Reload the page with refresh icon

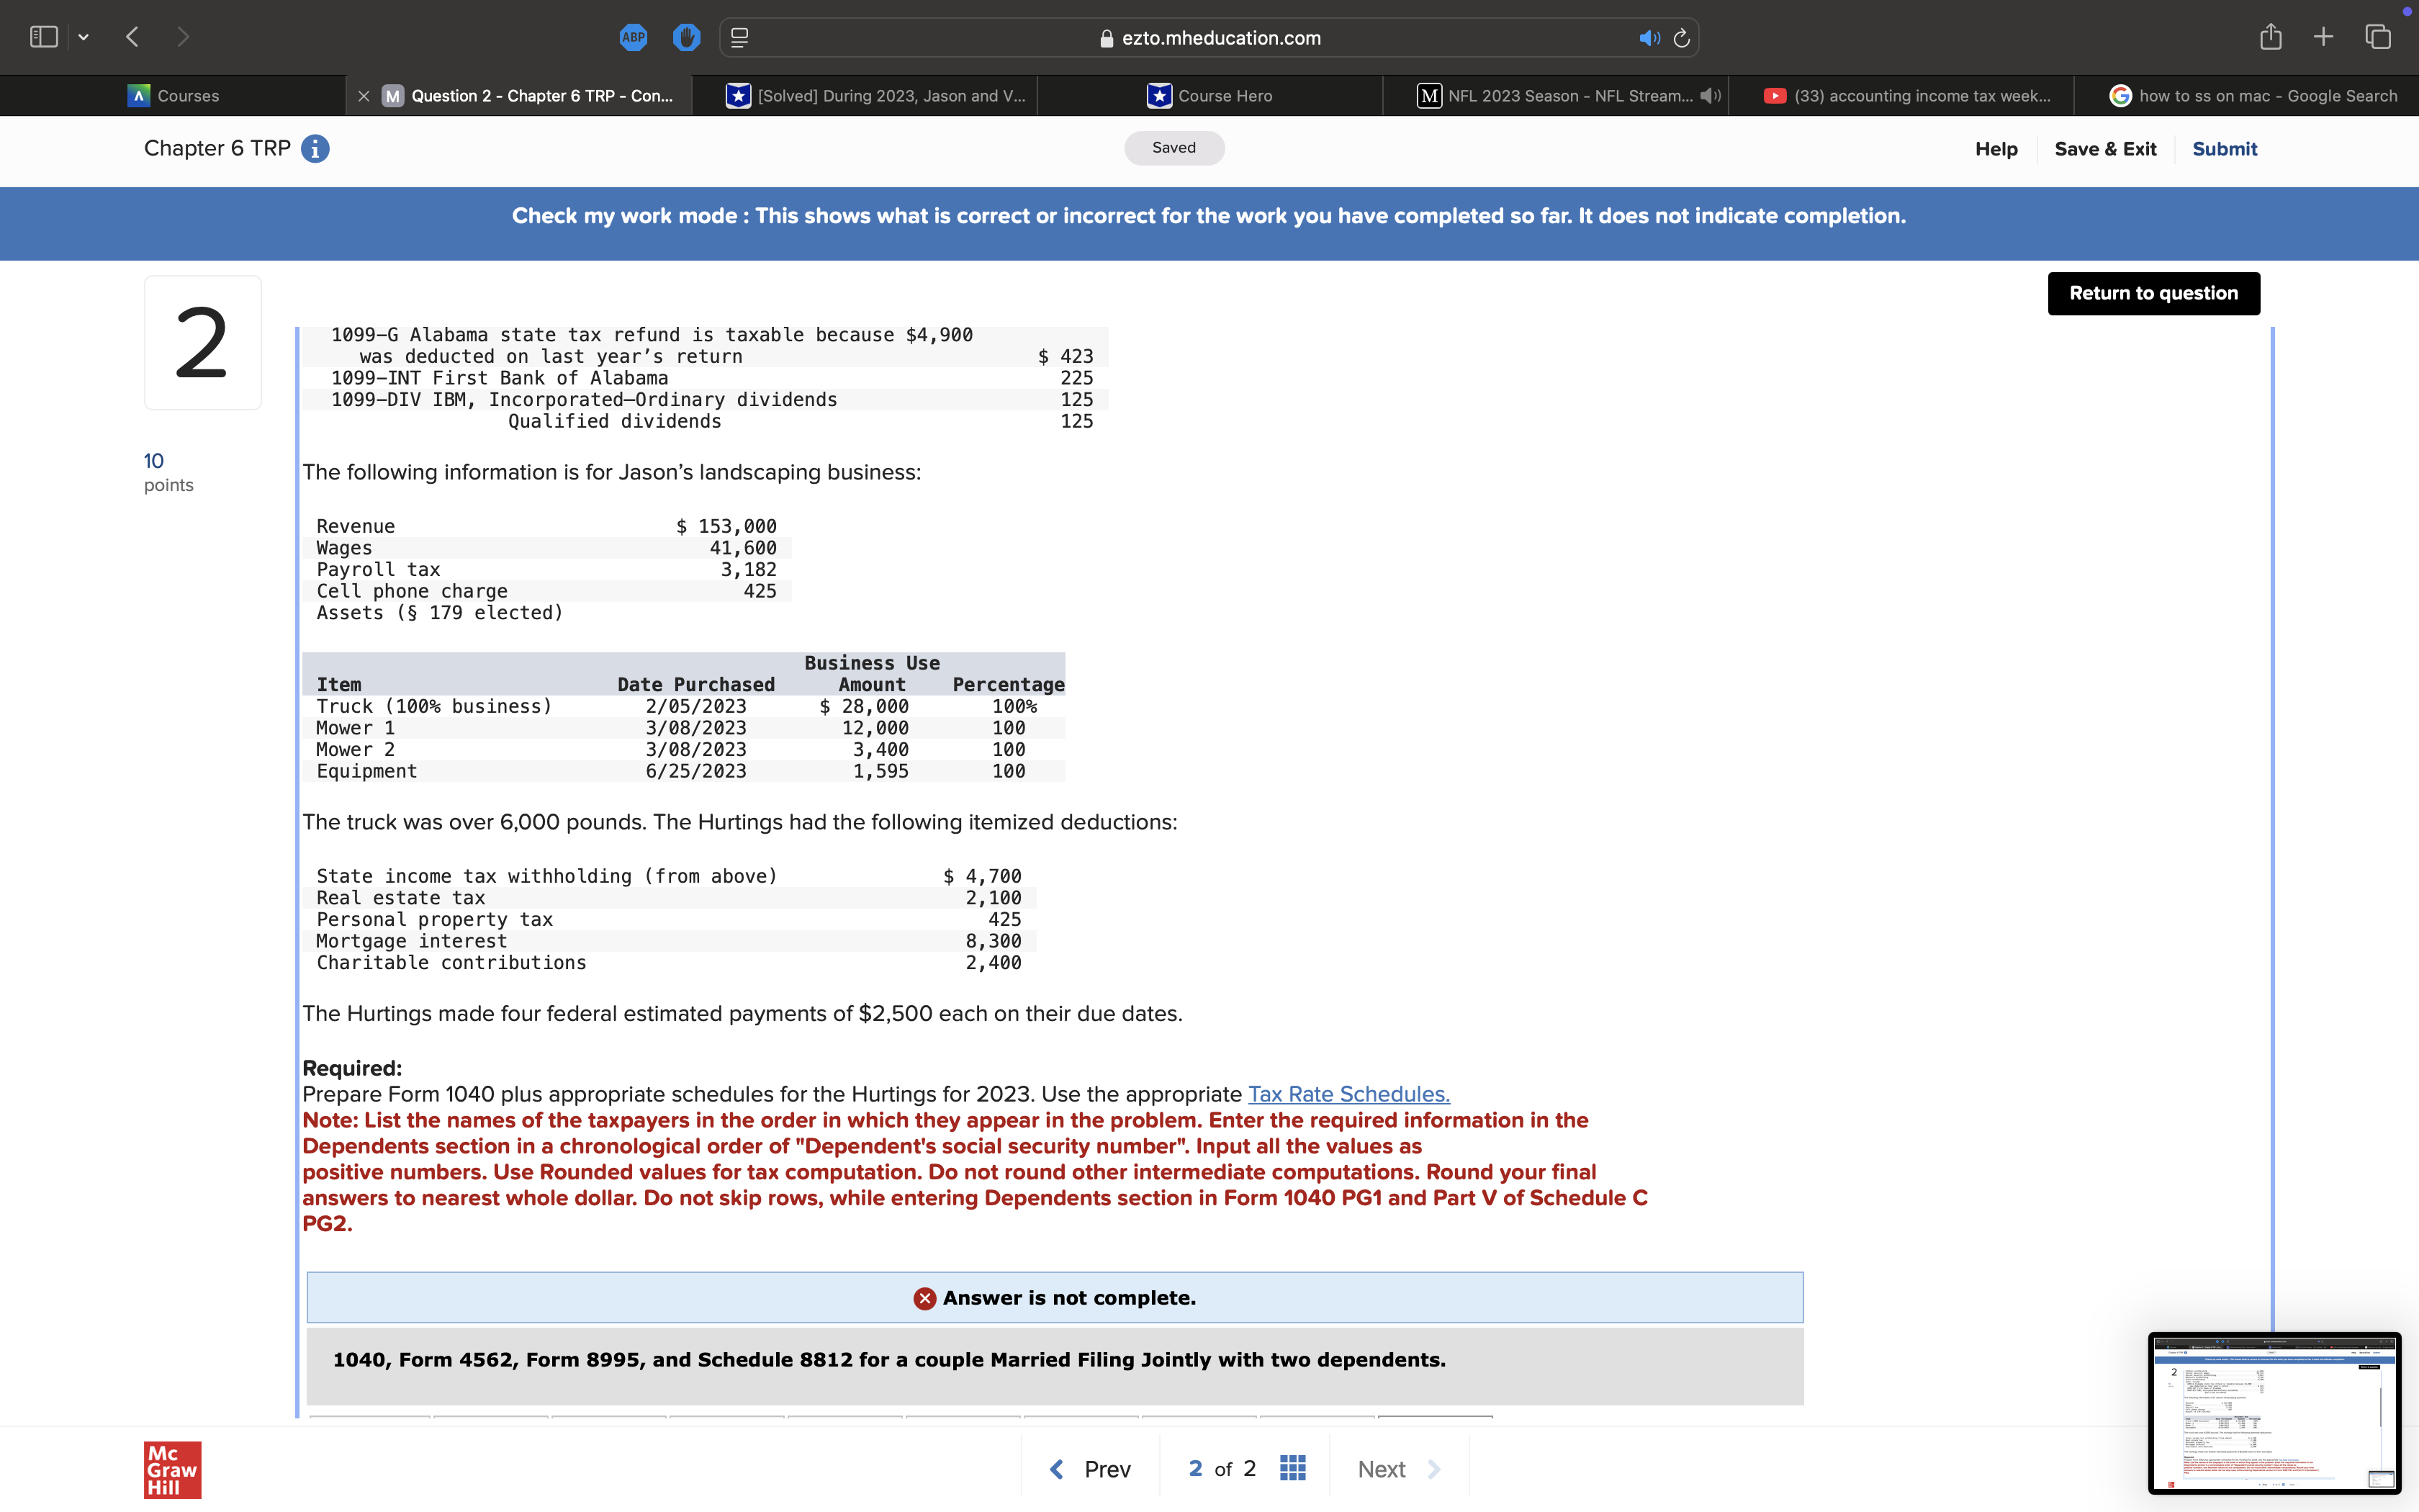1681,38
